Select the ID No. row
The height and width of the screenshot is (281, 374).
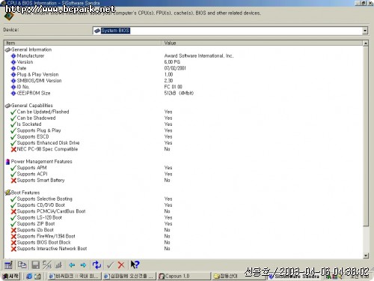[183, 87]
